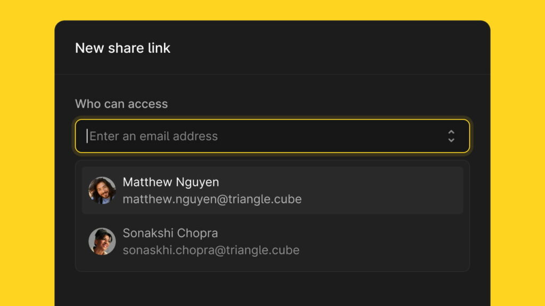Viewport: 545px width, 306px height.
Task: Click the up-down chevron in email field
Action: (451, 137)
